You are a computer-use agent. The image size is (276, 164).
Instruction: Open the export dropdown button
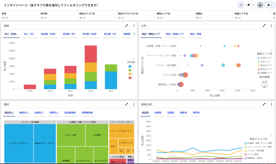(x=270, y=5)
